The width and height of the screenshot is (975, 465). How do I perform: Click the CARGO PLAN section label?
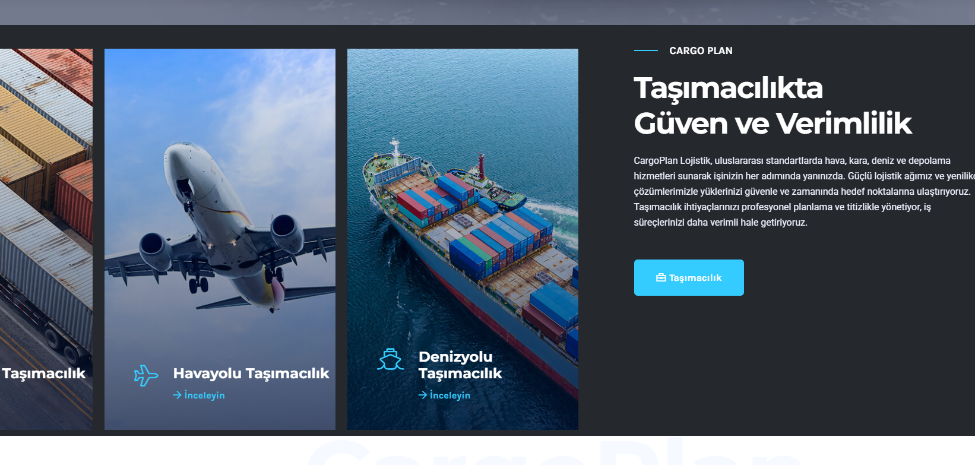click(701, 51)
